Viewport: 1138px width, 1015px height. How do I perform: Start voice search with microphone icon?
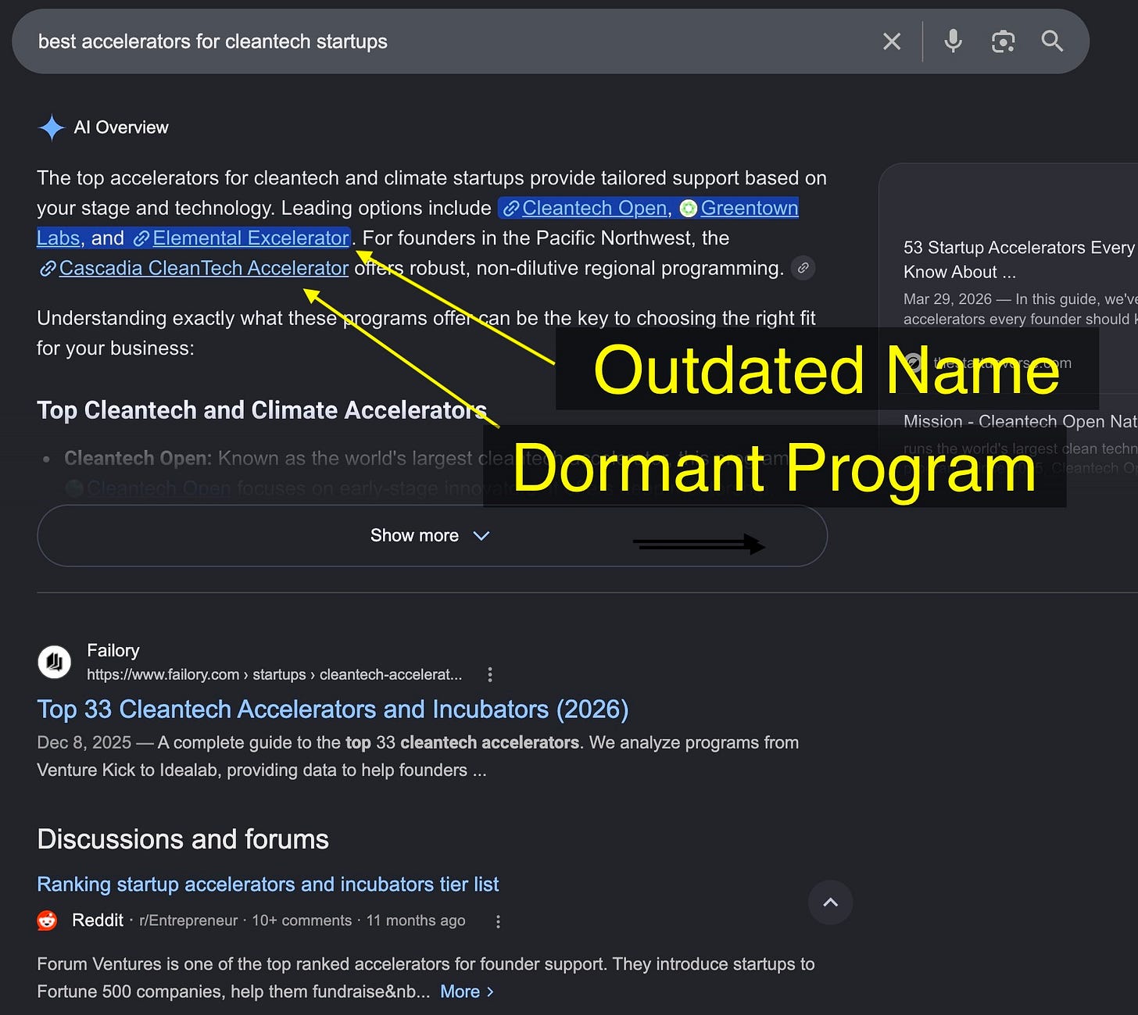953,41
